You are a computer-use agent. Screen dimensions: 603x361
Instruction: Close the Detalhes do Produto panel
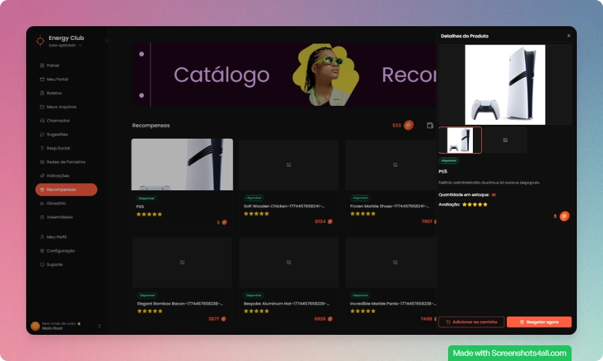click(568, 36)
